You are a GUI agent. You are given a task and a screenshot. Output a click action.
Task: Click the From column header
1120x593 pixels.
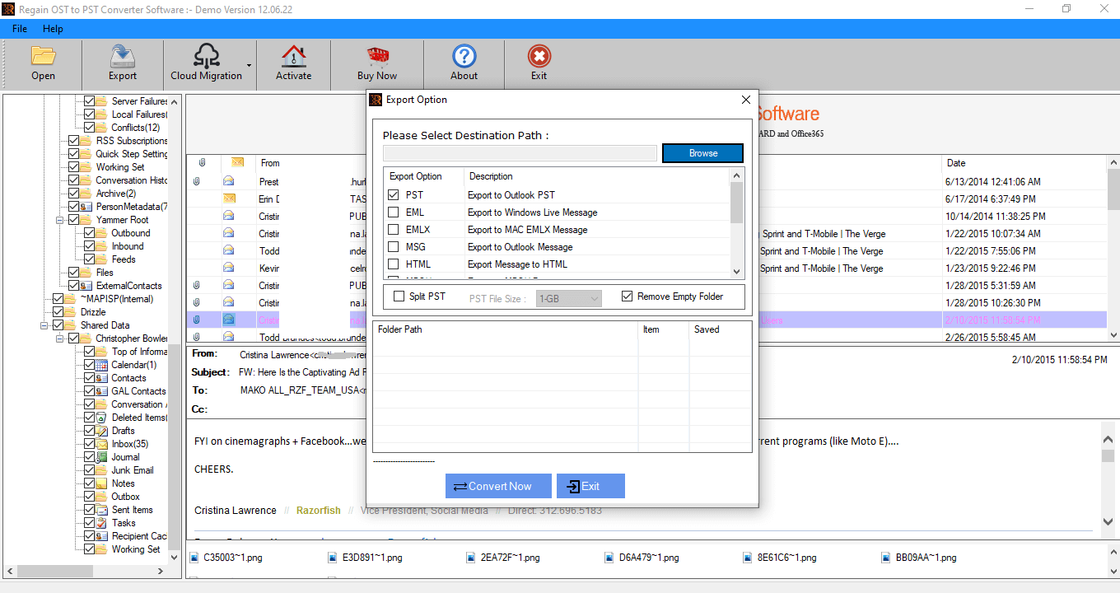click(270, 163)
